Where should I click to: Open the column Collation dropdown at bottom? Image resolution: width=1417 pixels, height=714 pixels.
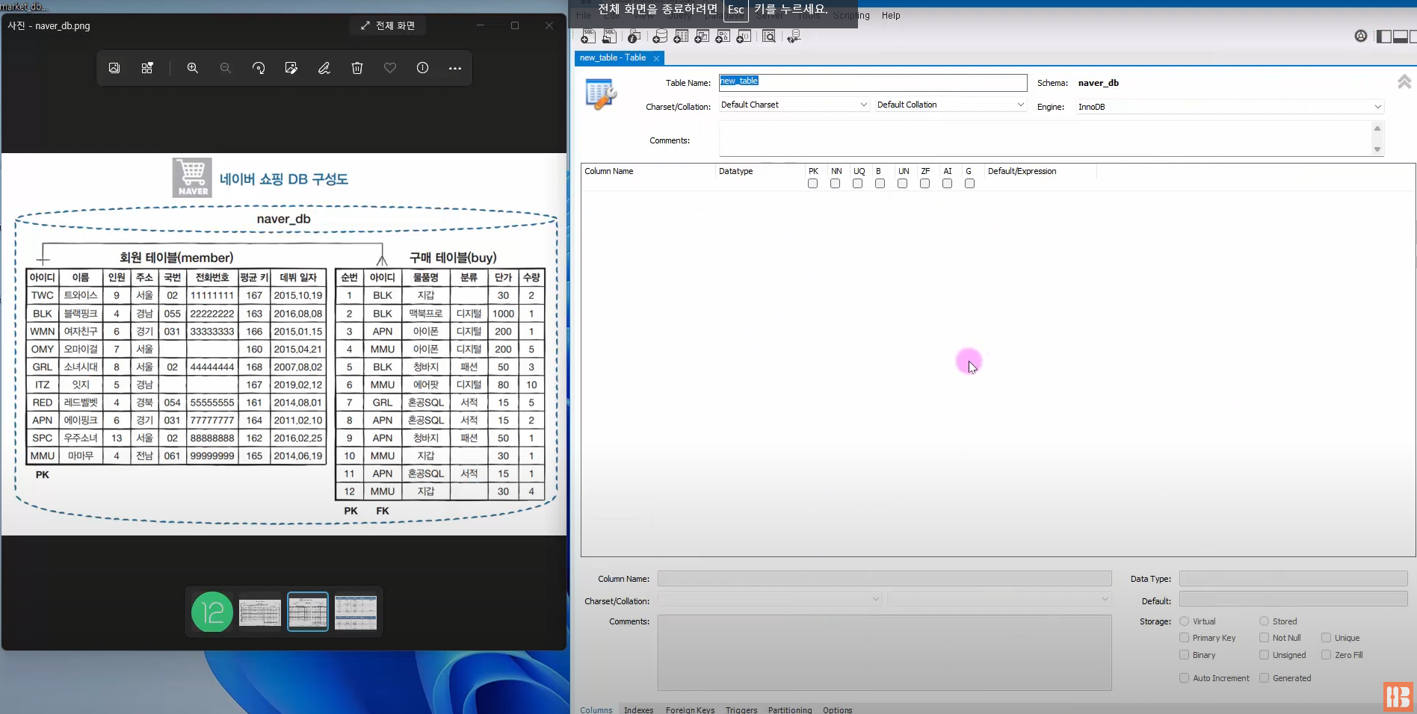999,599
